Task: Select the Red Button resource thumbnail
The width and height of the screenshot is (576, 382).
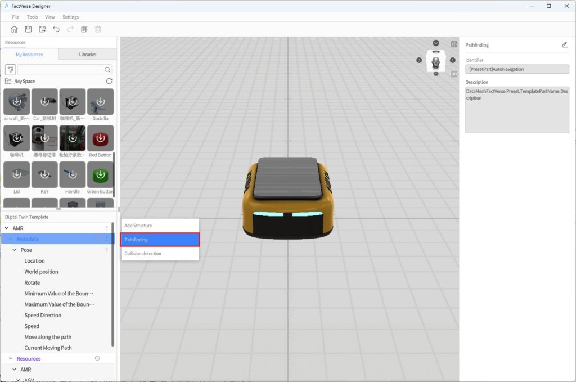Action: pyautogui.click(x=100, y=138)
